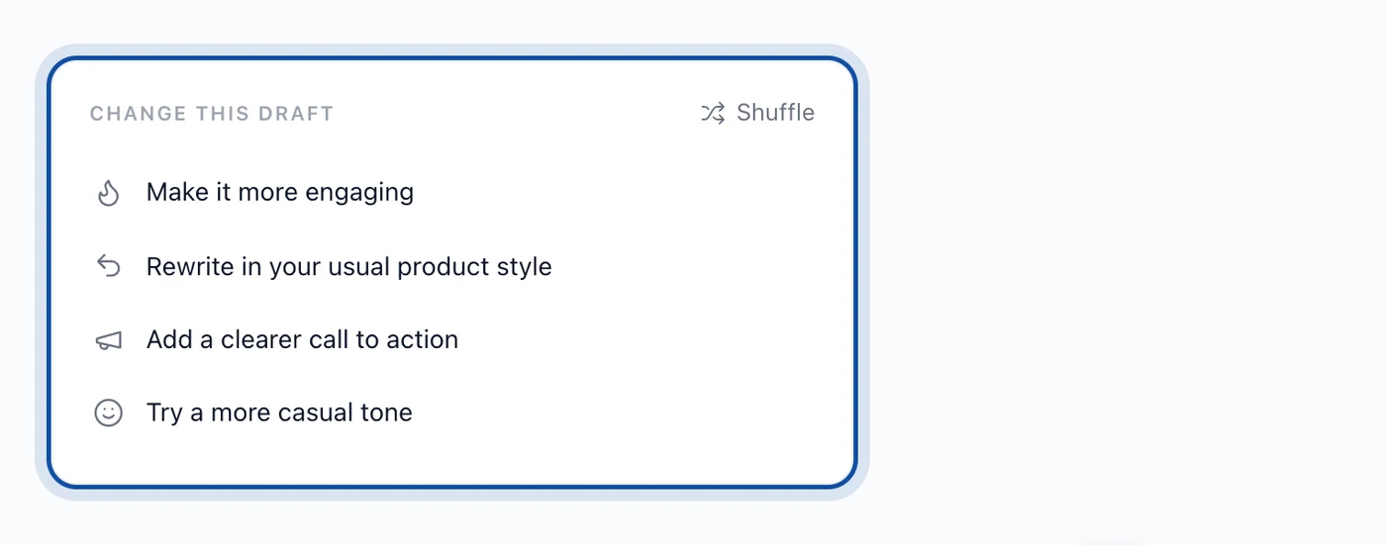Click the word DRAFT in the panel header
This screenshot has height=545, width=1386.
pos(296,114)
